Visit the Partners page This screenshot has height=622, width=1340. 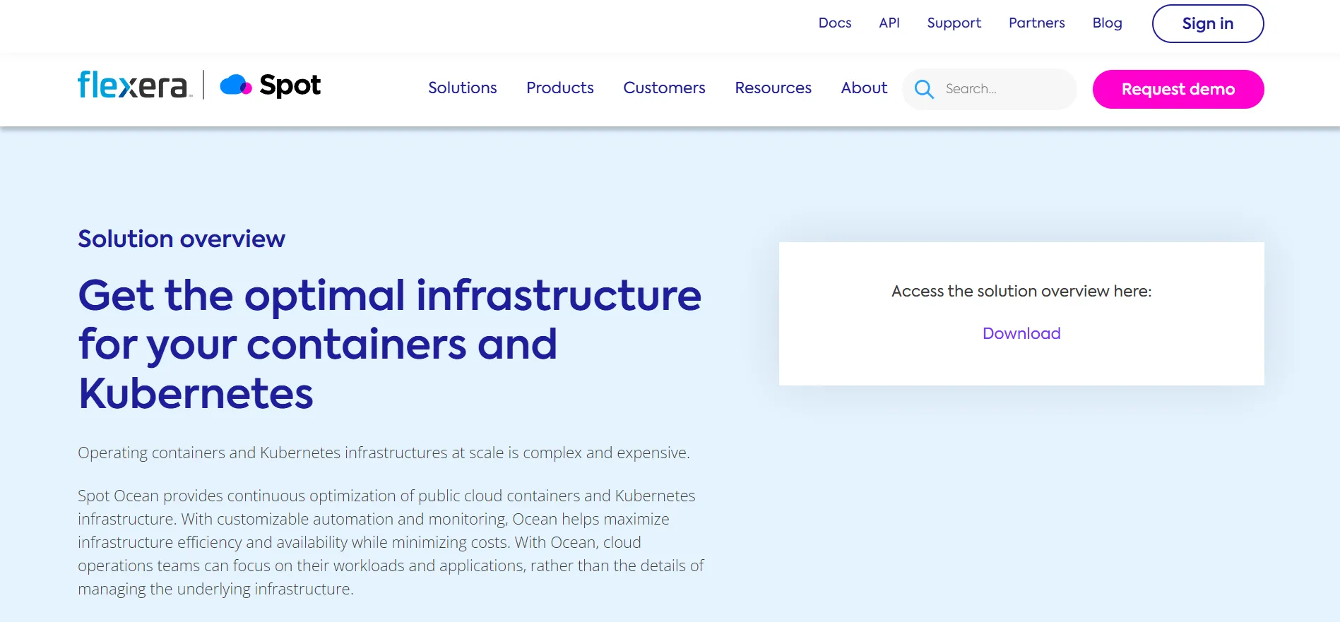pos(1037,23)
